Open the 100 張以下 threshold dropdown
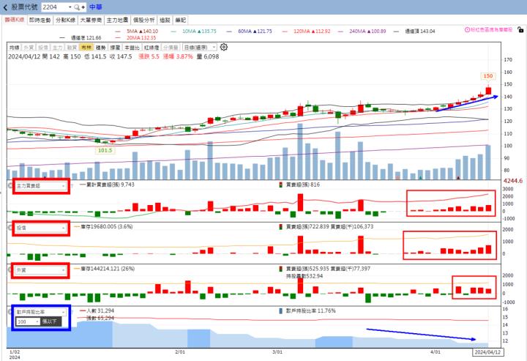The width and height of the screenshot is (527, 361). tap(28, 321)
